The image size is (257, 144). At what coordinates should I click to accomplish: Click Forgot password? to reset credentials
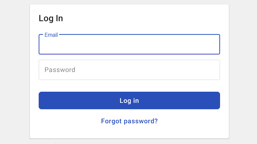[x=129, y=121]
